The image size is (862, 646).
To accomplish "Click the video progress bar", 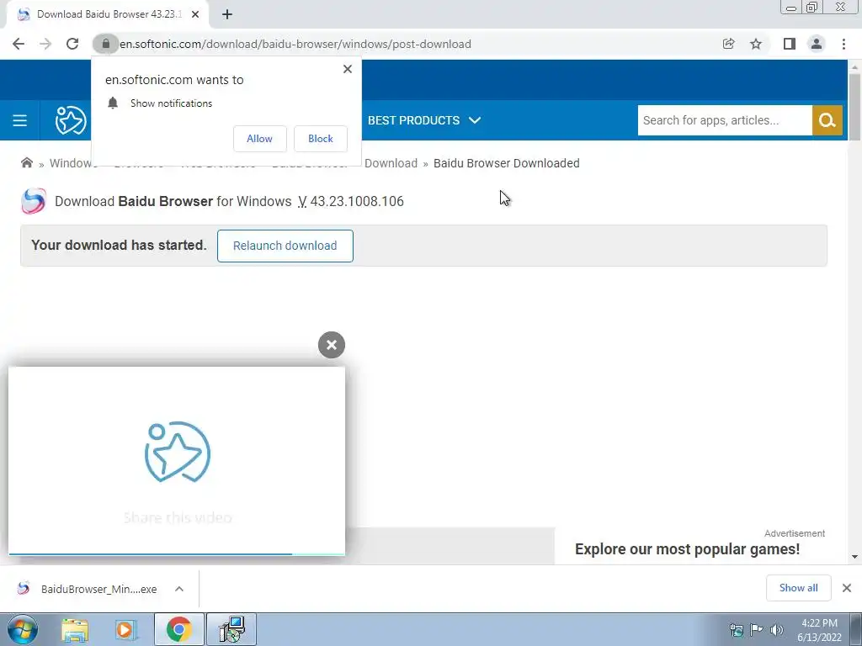I will 177,554.
